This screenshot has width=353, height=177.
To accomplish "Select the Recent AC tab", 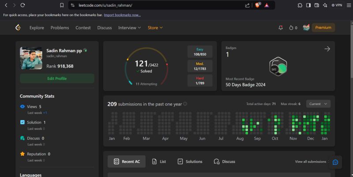I will click(x=127, y=162).
